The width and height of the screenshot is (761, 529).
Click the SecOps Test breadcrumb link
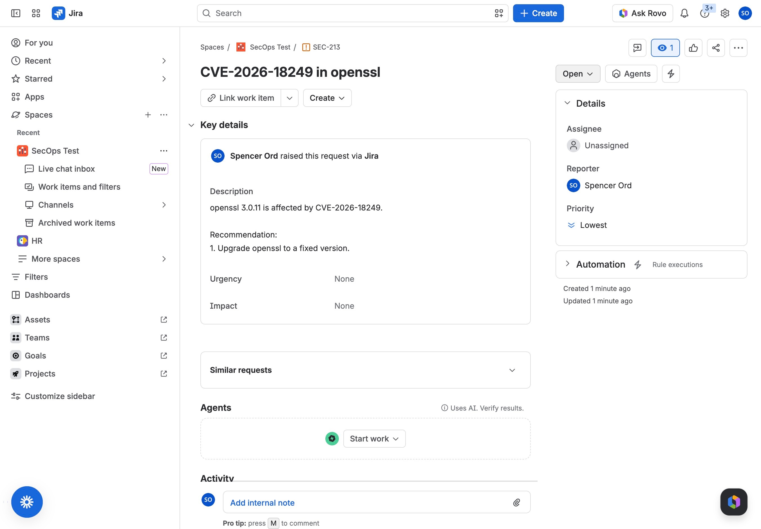(x=270, y=47)
